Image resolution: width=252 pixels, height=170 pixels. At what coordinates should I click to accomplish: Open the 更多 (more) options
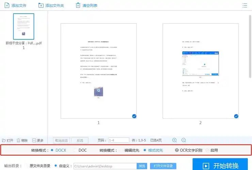click(34, 140)
